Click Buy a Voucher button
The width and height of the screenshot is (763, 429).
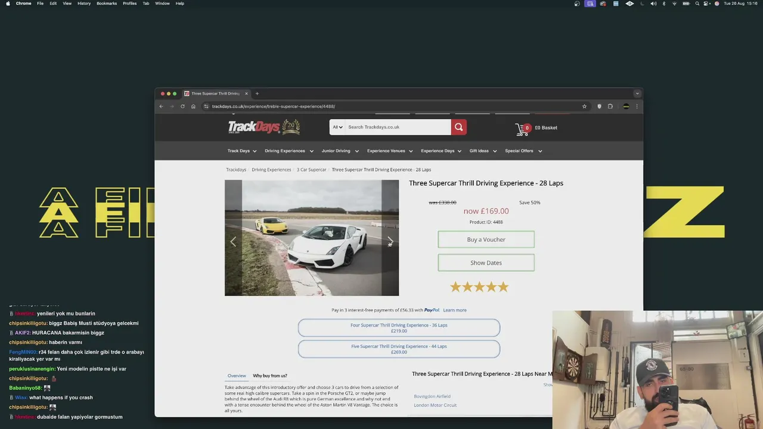pos(486,240)
